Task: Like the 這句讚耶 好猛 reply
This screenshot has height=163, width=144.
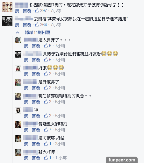Action: click(26, 144)
